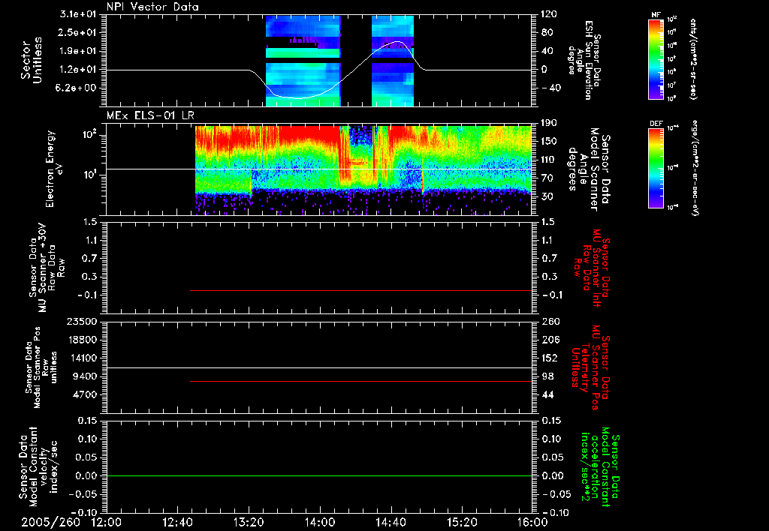Click the cnts/(cm**2-sr-sec) units label
The width and height of the screenshot is (769, 531).
coord(693,58)
